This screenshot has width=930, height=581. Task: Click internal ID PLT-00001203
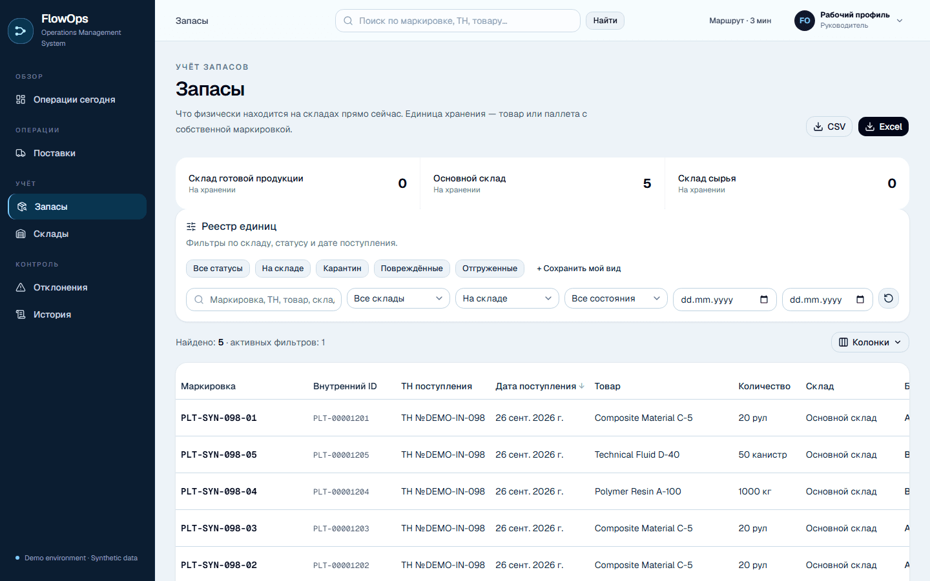point(341,528)
